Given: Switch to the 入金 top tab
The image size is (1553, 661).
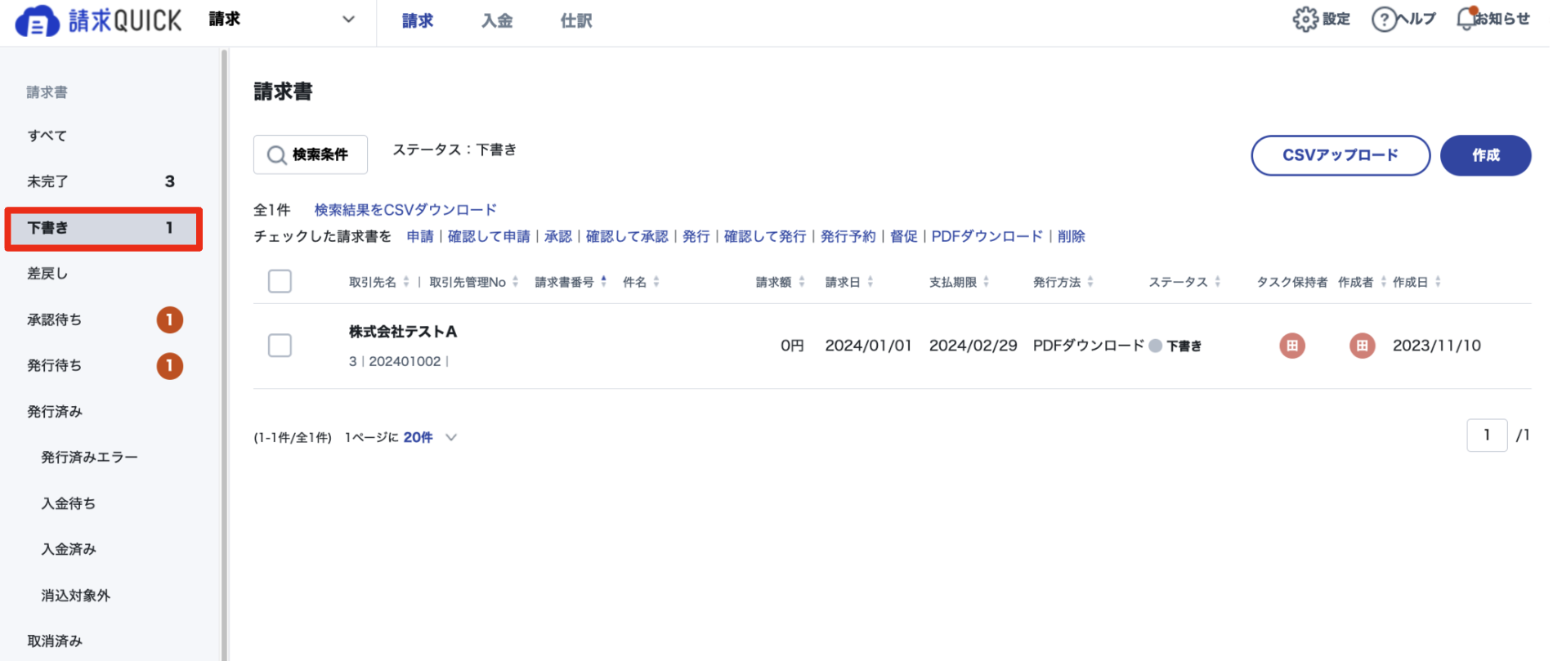Looking at the screenshot, I should tap(497, 21).
